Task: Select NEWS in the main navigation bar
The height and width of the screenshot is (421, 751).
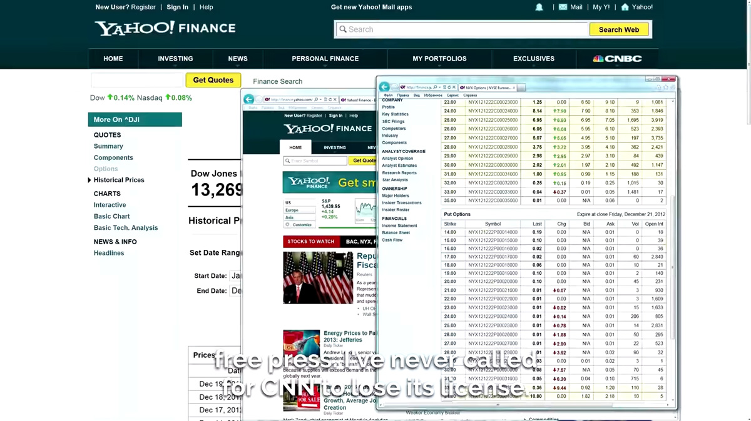Action: 238,59
